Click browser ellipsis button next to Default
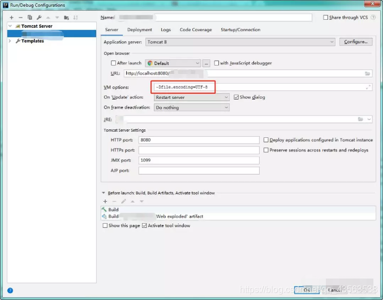This screenshot has height=300, width=383. (206, 63)
